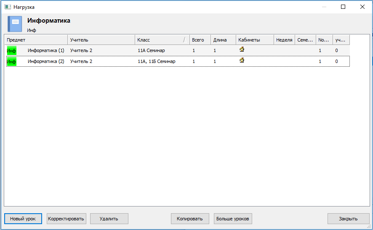Select green Инф swatch in second row
373x230 pixels.
[12, 62]
